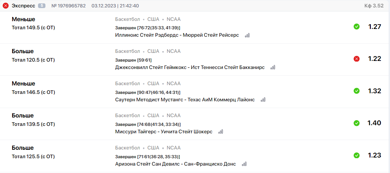Open statistics icon for Миссури Тайгерс match
Viewport: 390px width, 173px height.
pyautogui.click(x=221, y=132)
